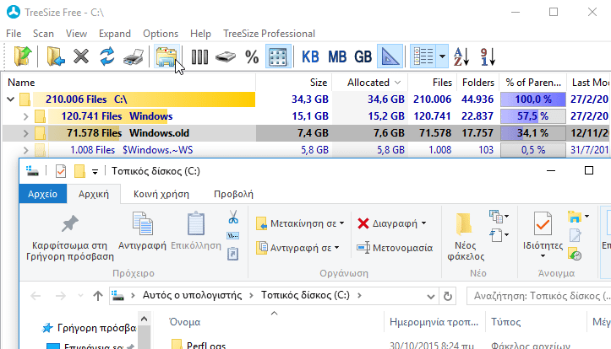Image resolution: width=611 pixels, height=349 pixels.
Task: Click the Αντιγραφή copy icon in ribbon
Action: coord(142,224)
